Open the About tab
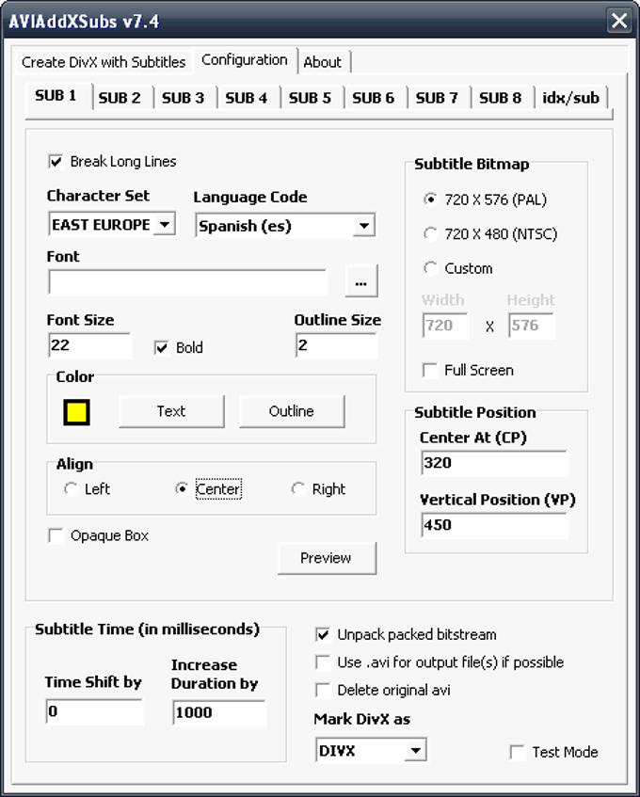Viewport: 640px width, 797px height. [322, 62]
